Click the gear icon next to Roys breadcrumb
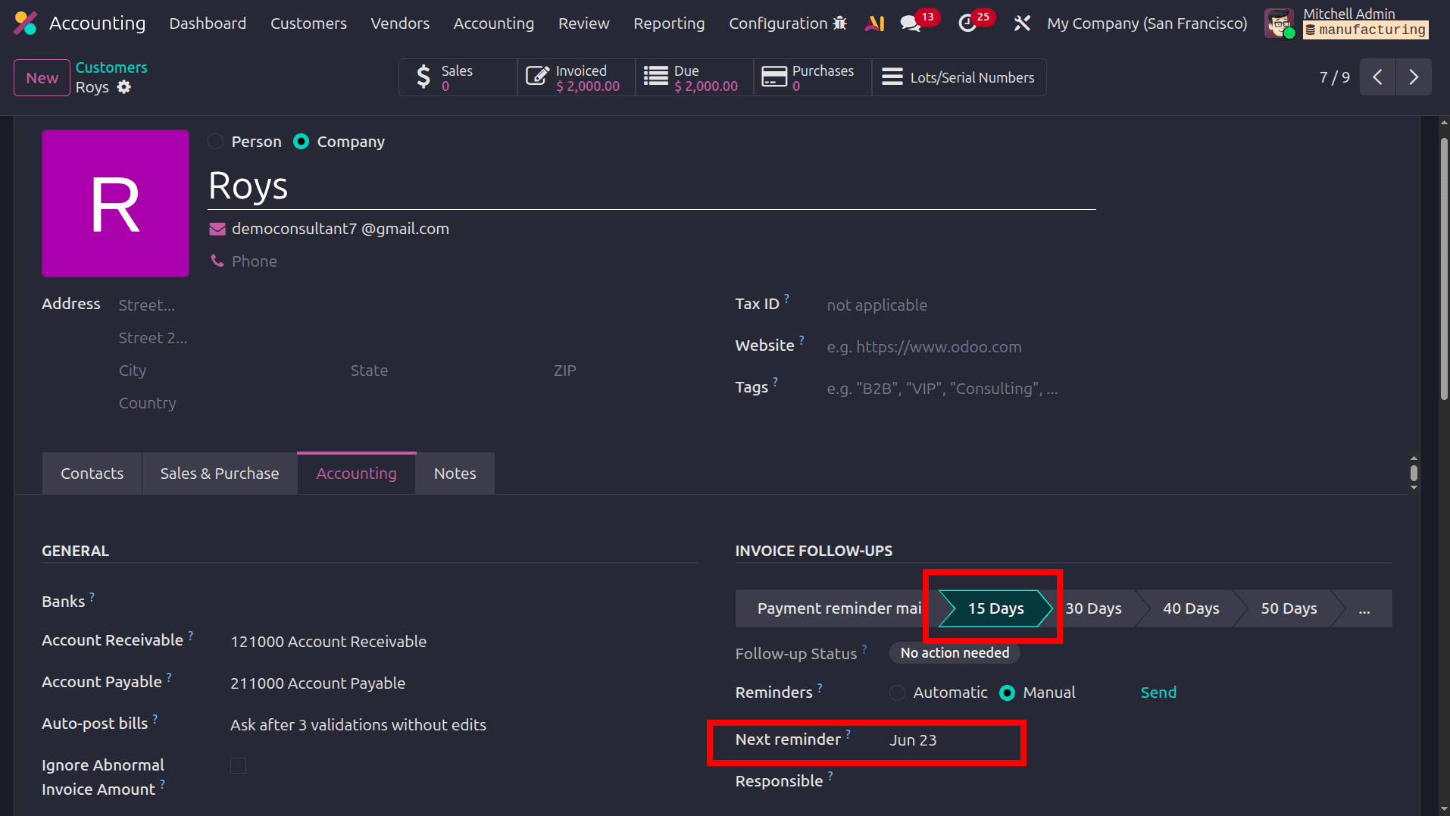This screenshot has height=816, width=1450. [x=124, y=87]
